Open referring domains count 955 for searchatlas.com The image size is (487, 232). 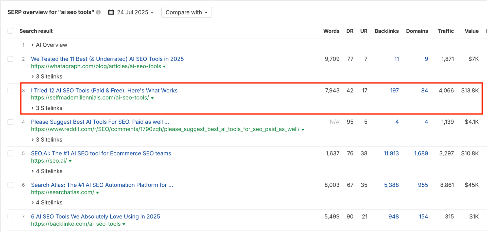pyautogui.click(x=423, y=185)
